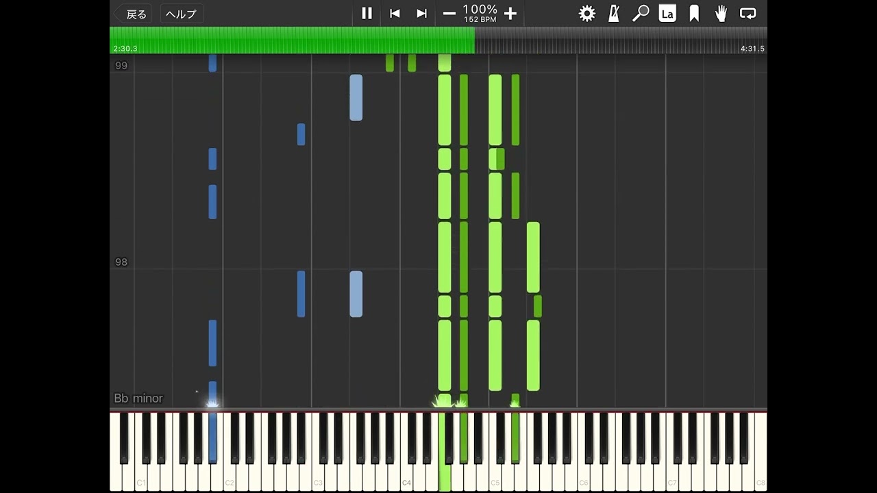Open the hand selection options
Viewport: 877px width, 493px height.
pyautogui.click(x=721, y=13)
